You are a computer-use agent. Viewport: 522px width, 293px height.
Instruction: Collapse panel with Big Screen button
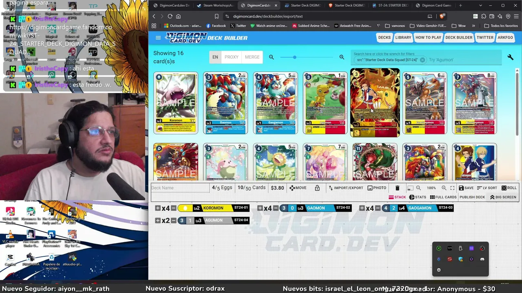(503, 197)
